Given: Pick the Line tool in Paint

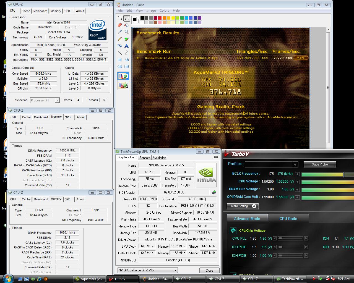Looking at the screenshot, I should 120,53.
